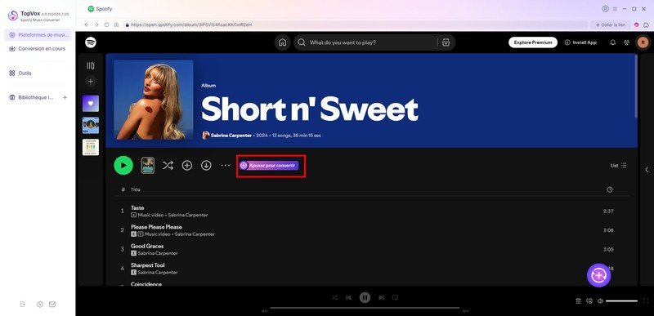This screenshot has height=316, width=654.
Task: Skip to previous track in player
Action: [x=348, y=298]
